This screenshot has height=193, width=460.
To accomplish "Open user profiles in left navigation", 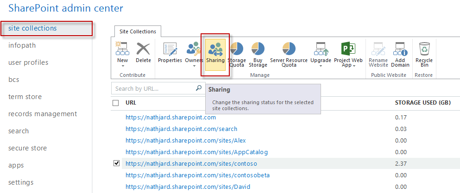I will click(28, 62).
